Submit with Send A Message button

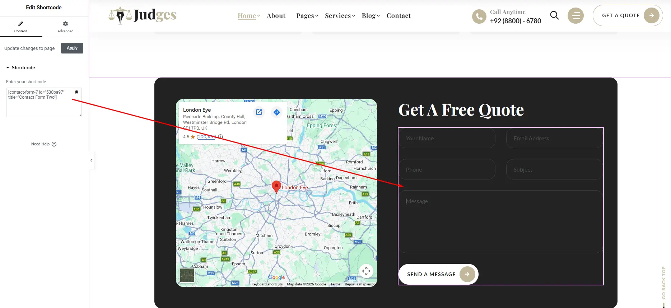[438, 274]
